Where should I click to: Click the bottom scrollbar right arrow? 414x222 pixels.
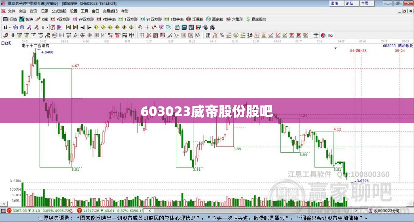pyautogui.click(x=356, y=211)
